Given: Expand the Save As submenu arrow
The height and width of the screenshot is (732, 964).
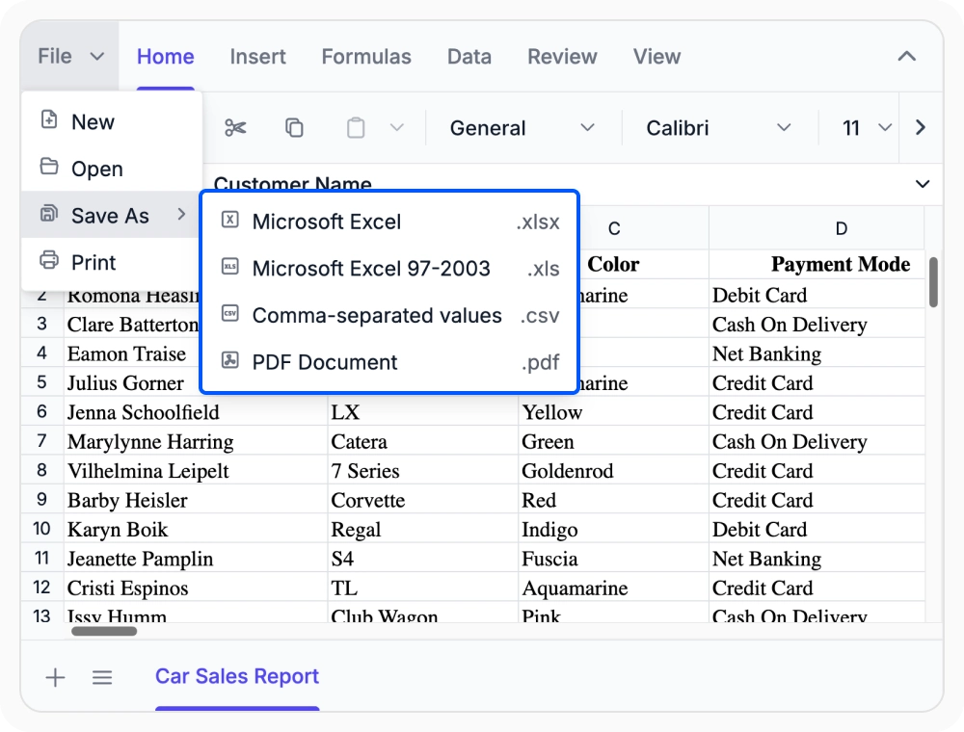Looking at the screenshot, I should pos(181,214).
